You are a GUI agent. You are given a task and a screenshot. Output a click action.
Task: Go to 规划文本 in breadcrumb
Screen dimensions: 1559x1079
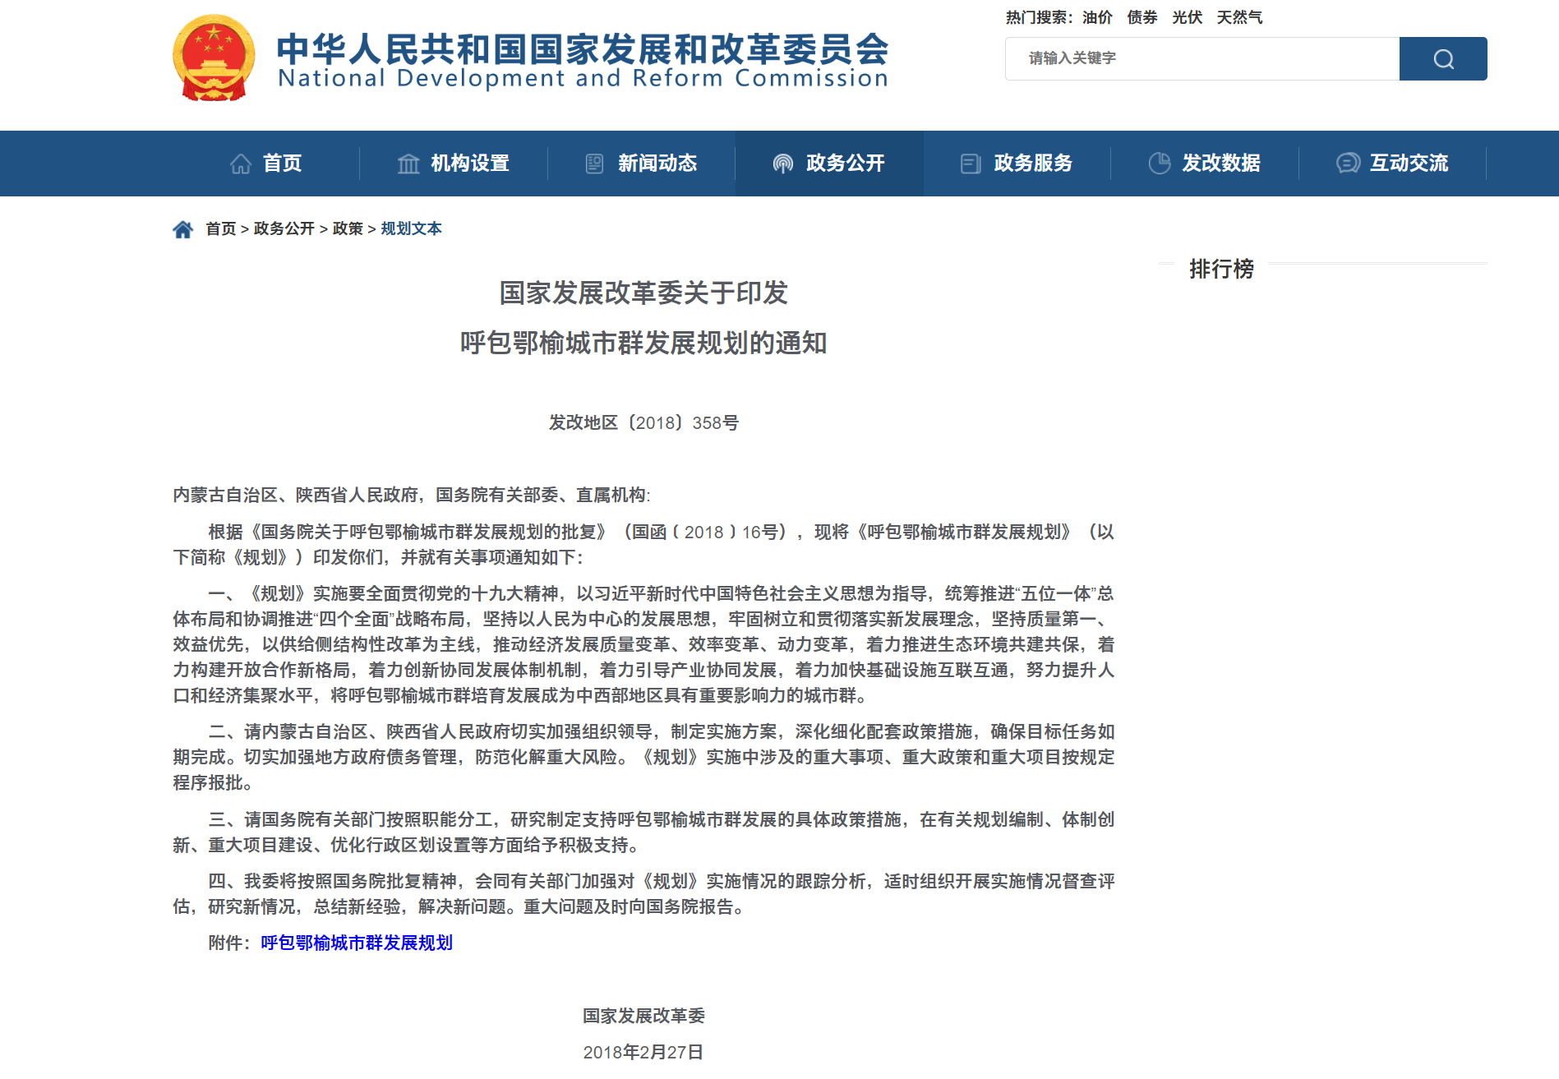pos(411,228)
